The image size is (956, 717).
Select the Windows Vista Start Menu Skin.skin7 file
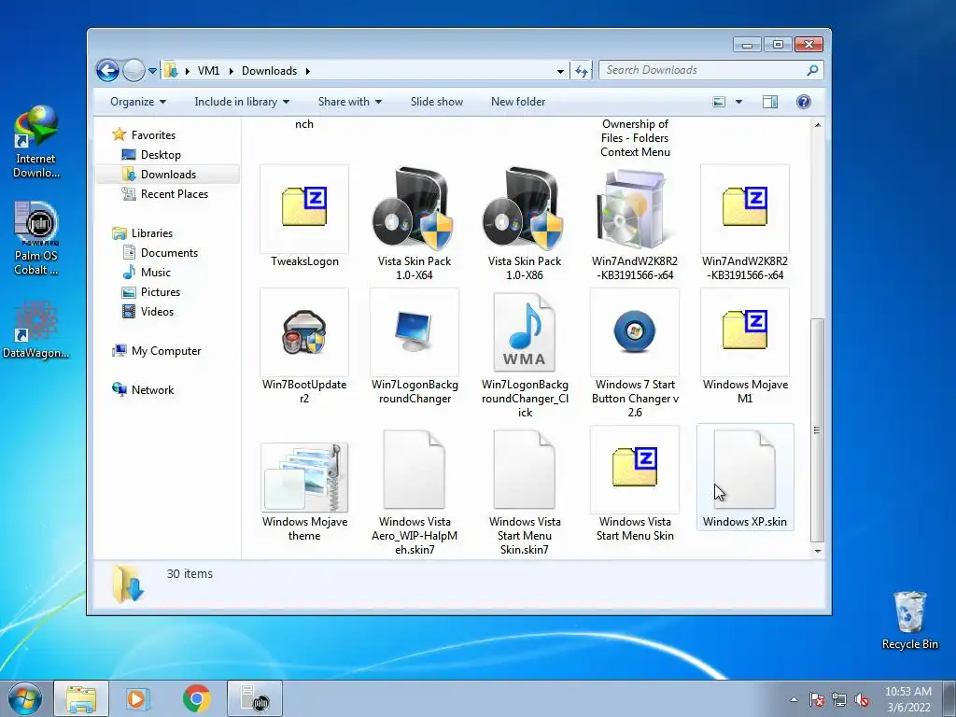pos(525,470)
